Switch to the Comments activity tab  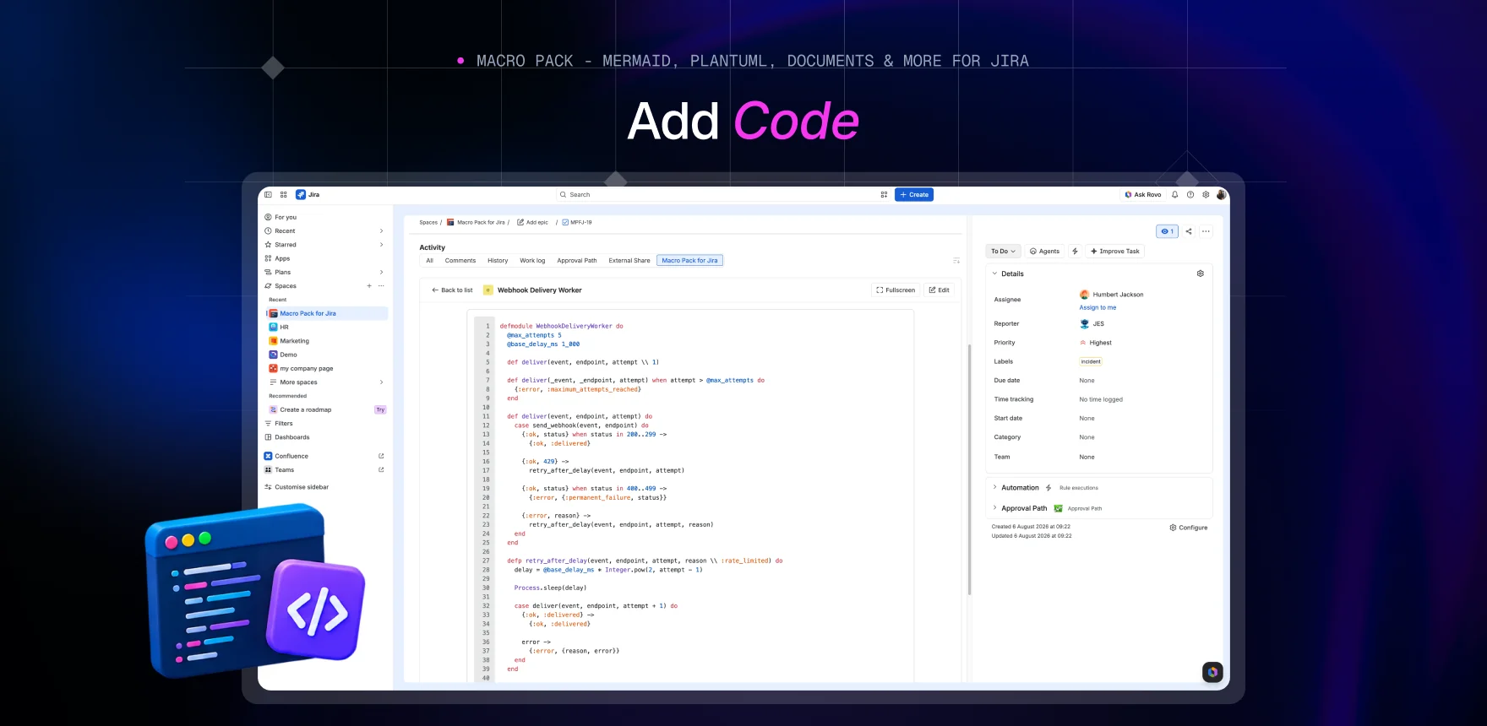click(460, 261)
